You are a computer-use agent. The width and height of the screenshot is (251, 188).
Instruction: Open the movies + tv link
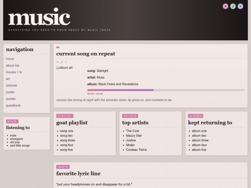pyautogui.click(x=14, y=72)
